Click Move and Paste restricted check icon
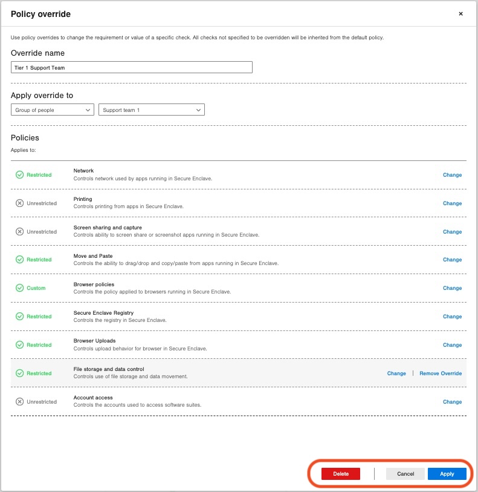 (x=20, y=260)
